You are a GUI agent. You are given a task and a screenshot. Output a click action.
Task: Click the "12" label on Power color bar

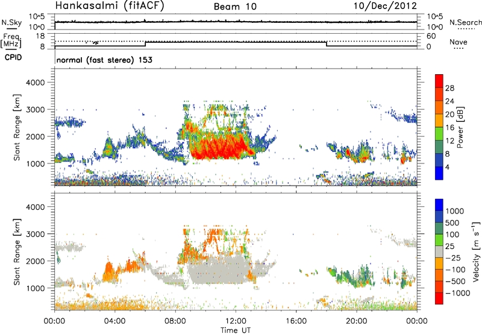449,141
